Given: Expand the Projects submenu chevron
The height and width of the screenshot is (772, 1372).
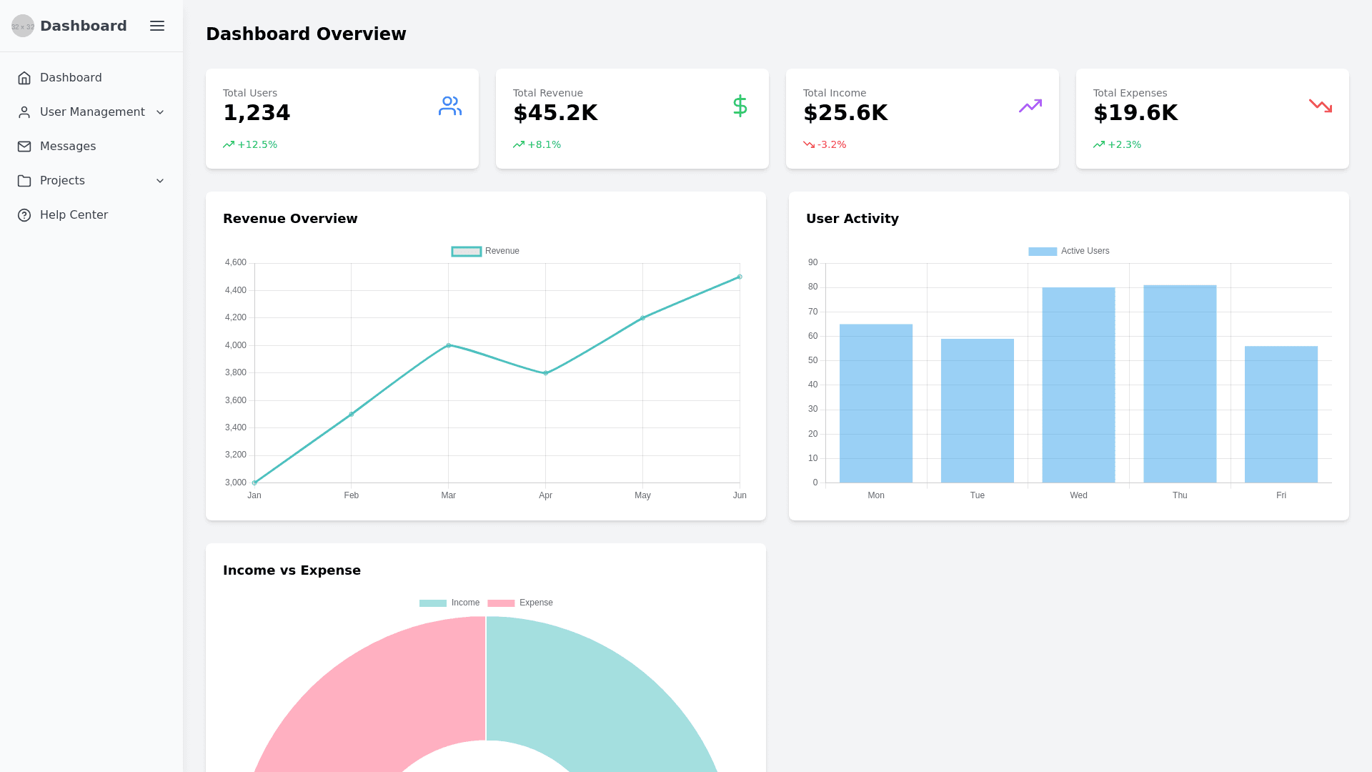Looking at the screenshot, I should click(160, 181).
